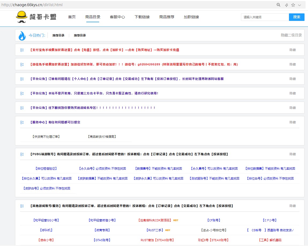
Task: Select the 【CF账号】 category link
Action: tap(214, 220)
